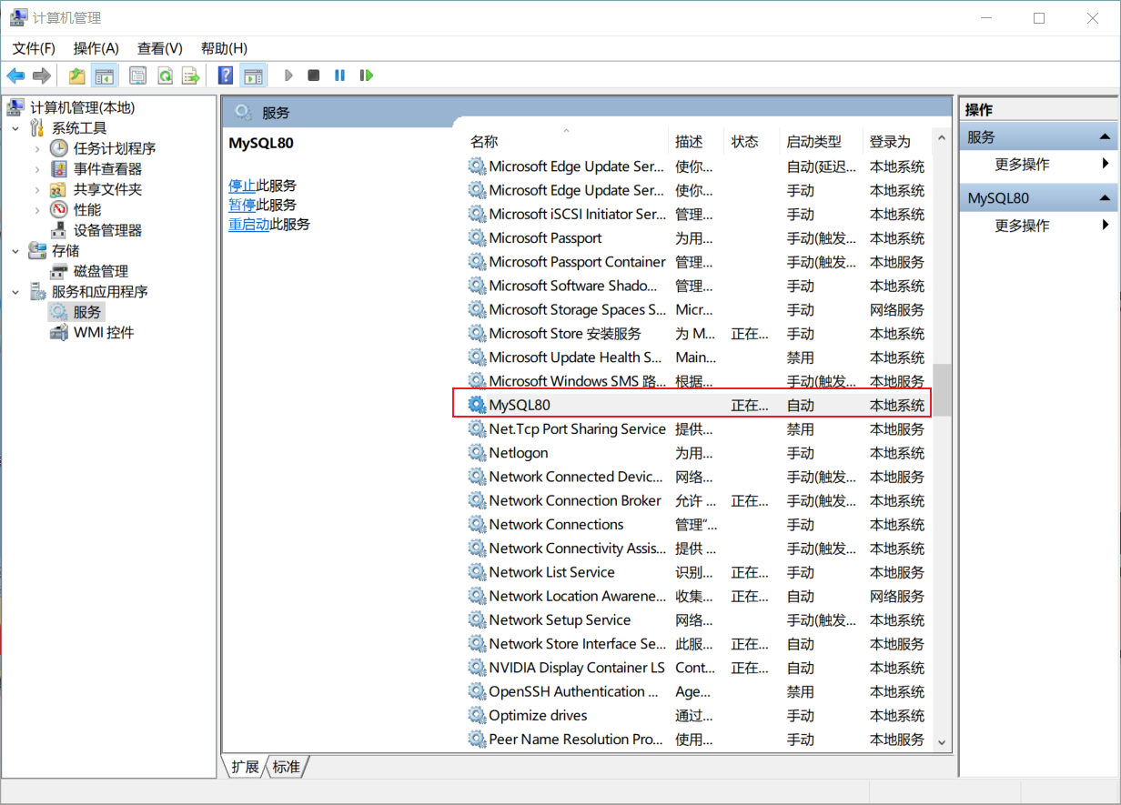Sort by the 登录为 column header
The width and height of the screenshot is (1121, 805).
click(896, 142)
